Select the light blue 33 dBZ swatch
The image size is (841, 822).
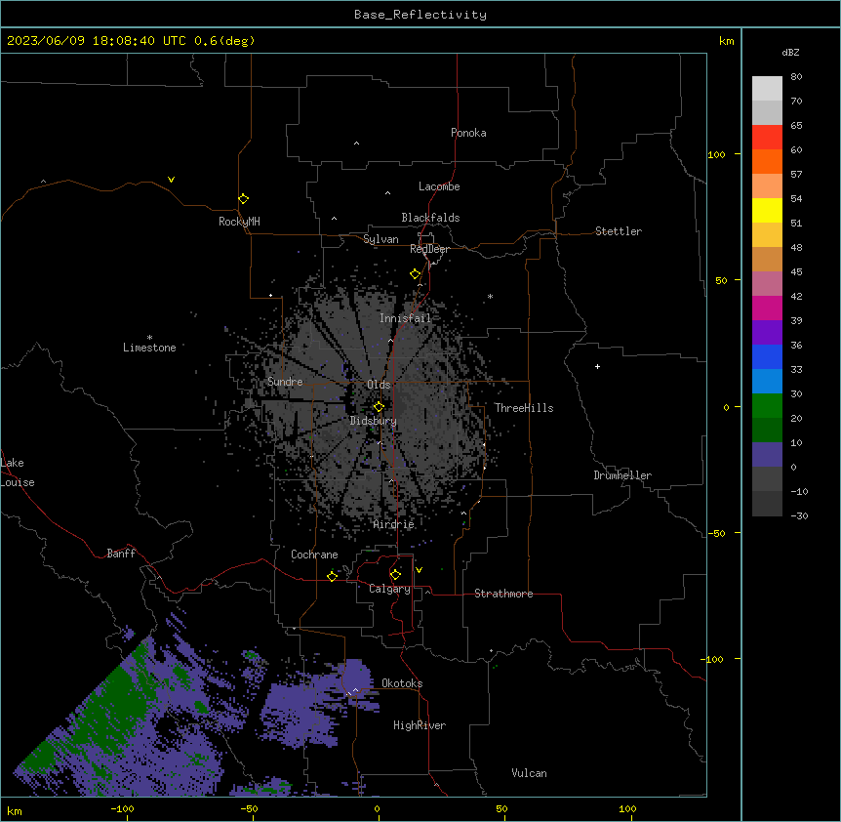[x=767, y=382]
